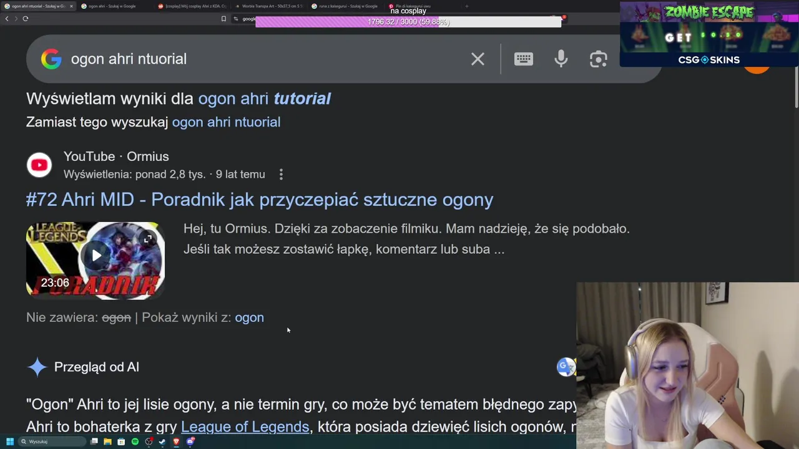Open the three-dot menu of the YouTube result

[x=281, y=175]
